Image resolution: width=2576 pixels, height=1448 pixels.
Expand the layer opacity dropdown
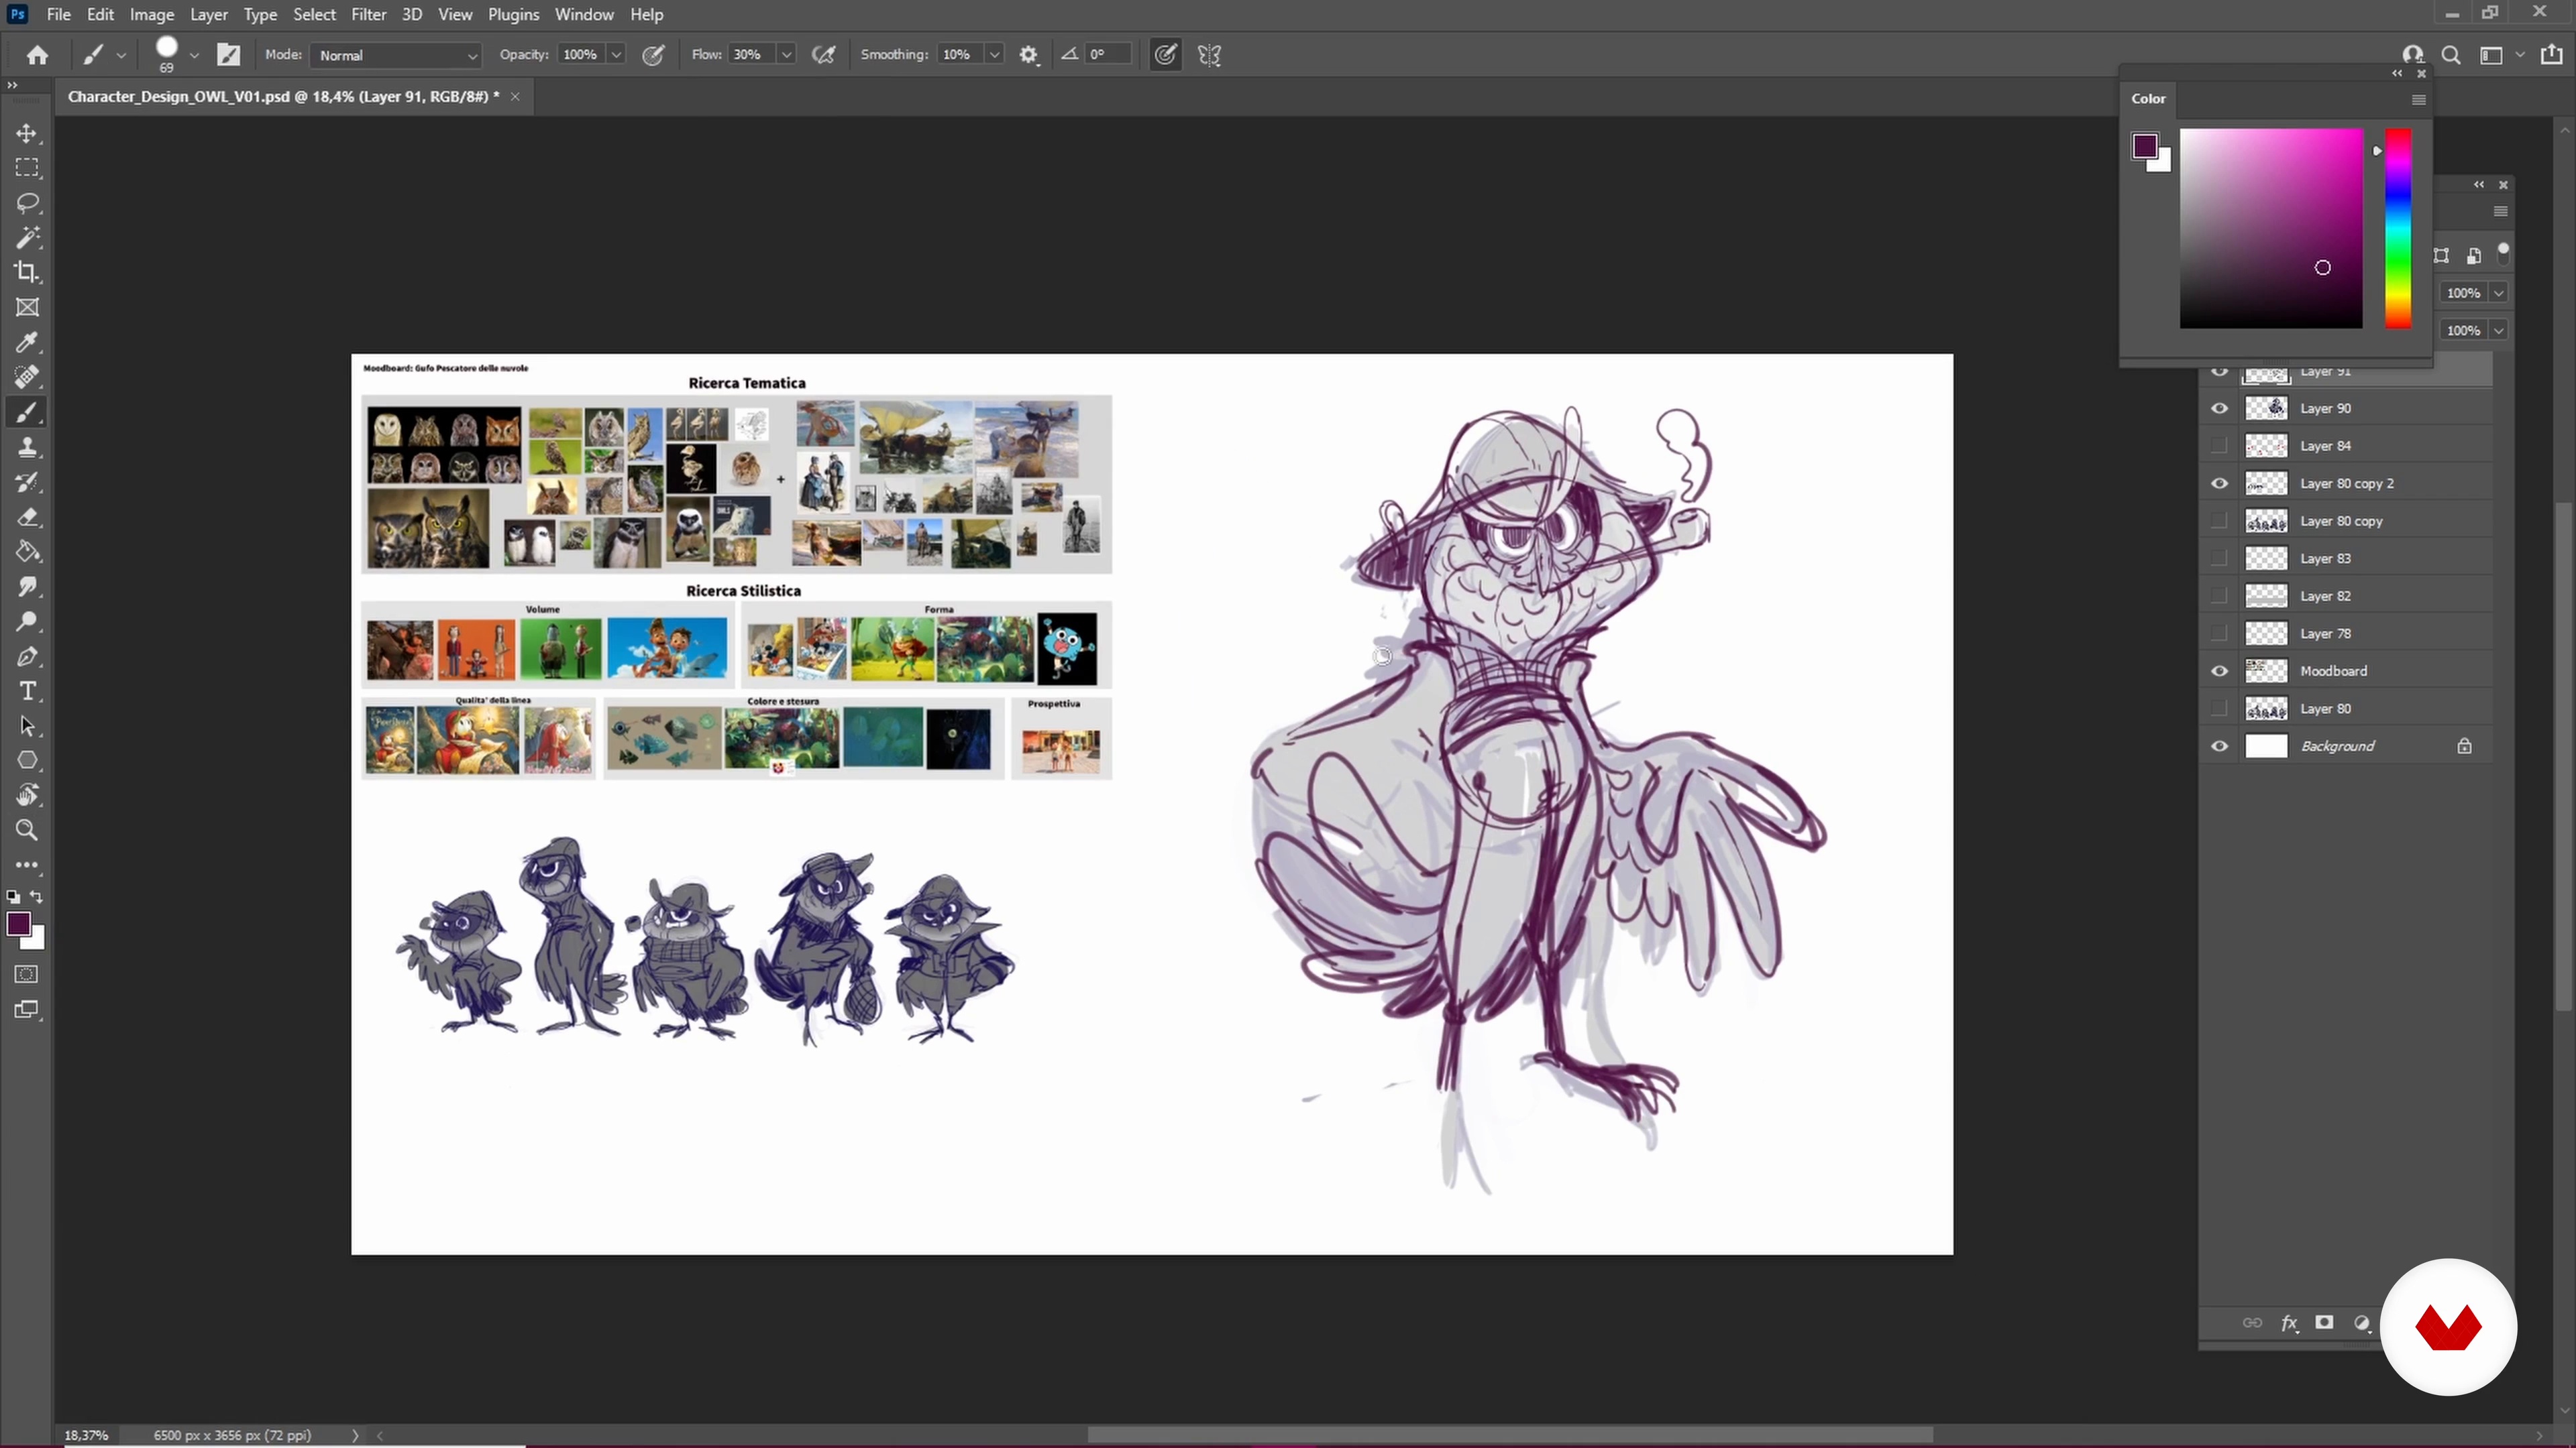tap(2498, 293)
